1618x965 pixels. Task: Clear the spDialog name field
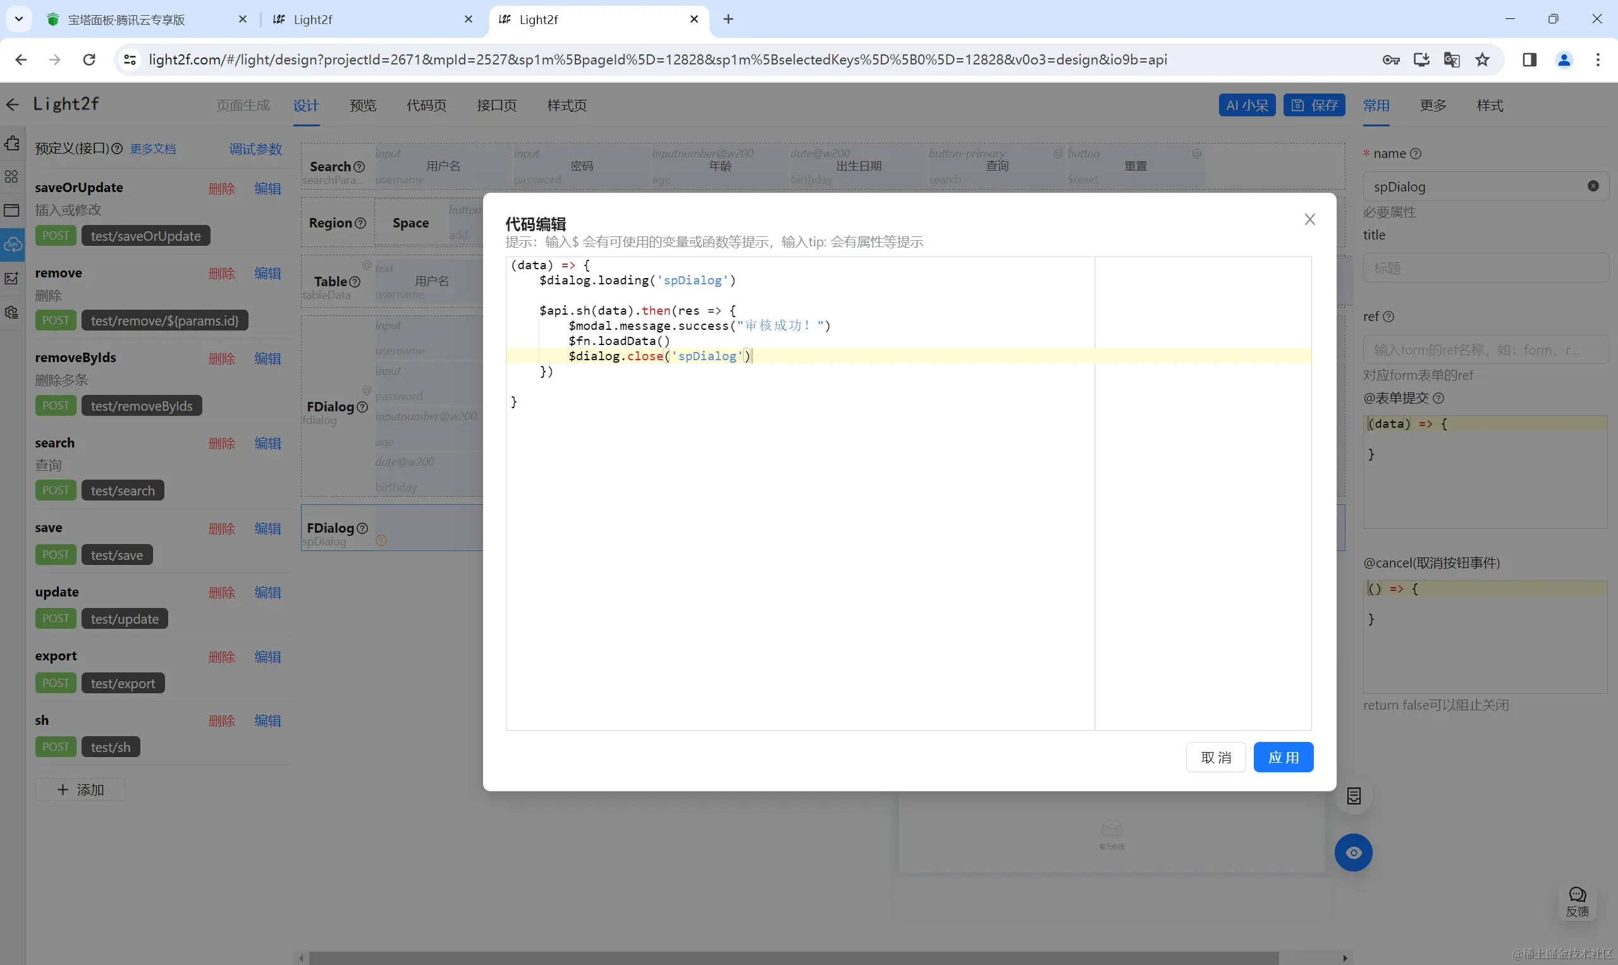tap(1593, 186)
